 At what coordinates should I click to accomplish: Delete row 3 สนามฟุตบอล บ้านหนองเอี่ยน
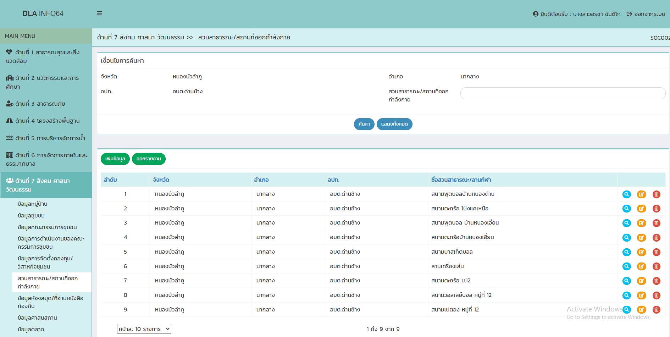coord(657,223)
